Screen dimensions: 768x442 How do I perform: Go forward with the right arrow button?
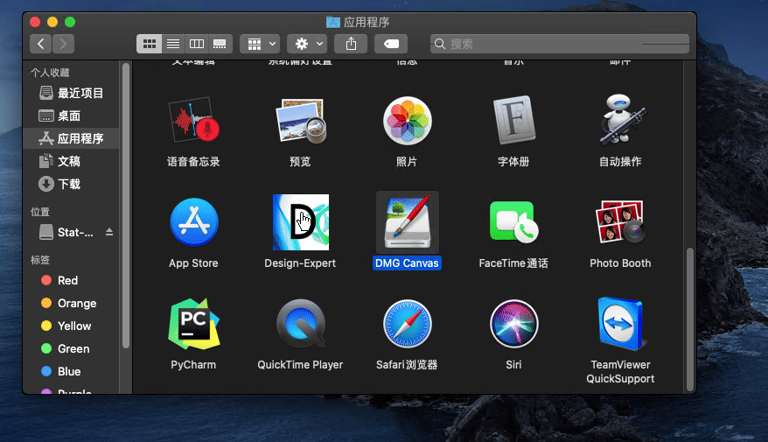coord(63,44)
